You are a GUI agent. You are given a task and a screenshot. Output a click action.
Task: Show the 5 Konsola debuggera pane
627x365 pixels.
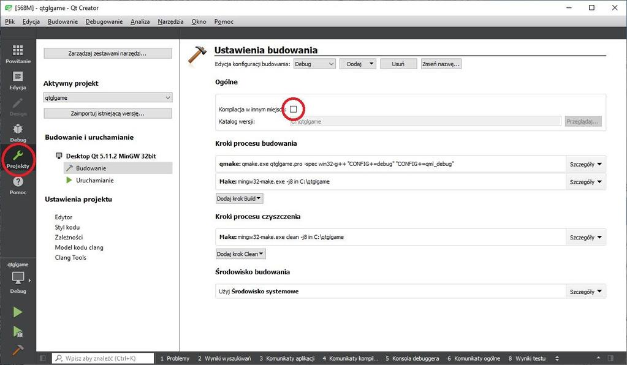click(x=412, y=358)
